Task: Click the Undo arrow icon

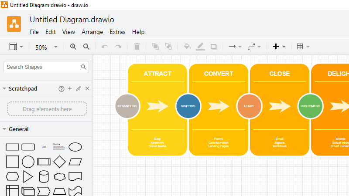Action: point(104,47)
